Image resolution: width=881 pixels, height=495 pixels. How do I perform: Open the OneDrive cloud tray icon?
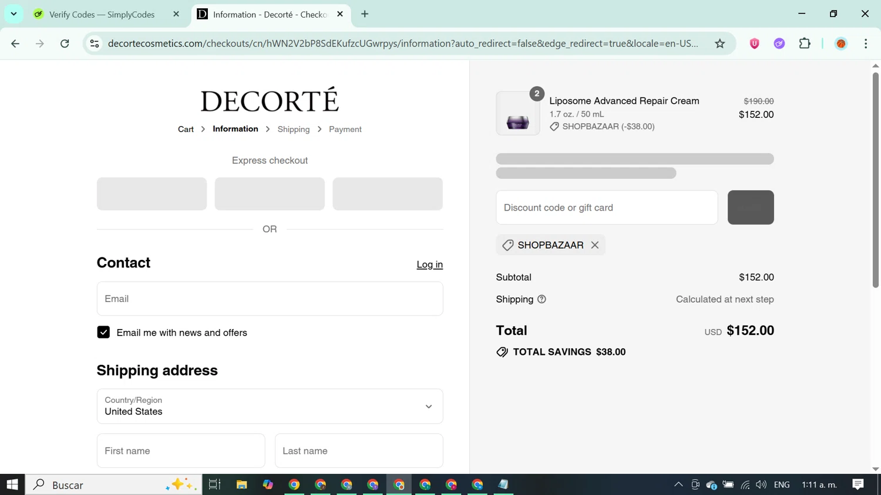712,484
